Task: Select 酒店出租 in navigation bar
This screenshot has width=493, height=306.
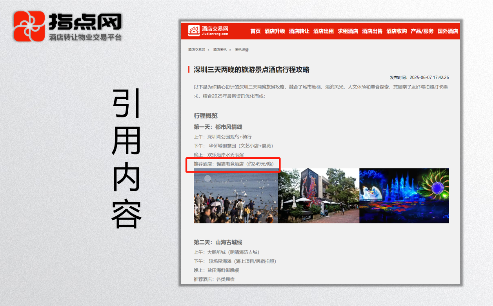Action: tap(323, 31)
